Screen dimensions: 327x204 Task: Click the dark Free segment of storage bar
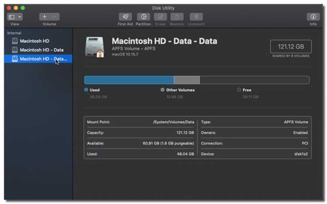tap(255, 80)
